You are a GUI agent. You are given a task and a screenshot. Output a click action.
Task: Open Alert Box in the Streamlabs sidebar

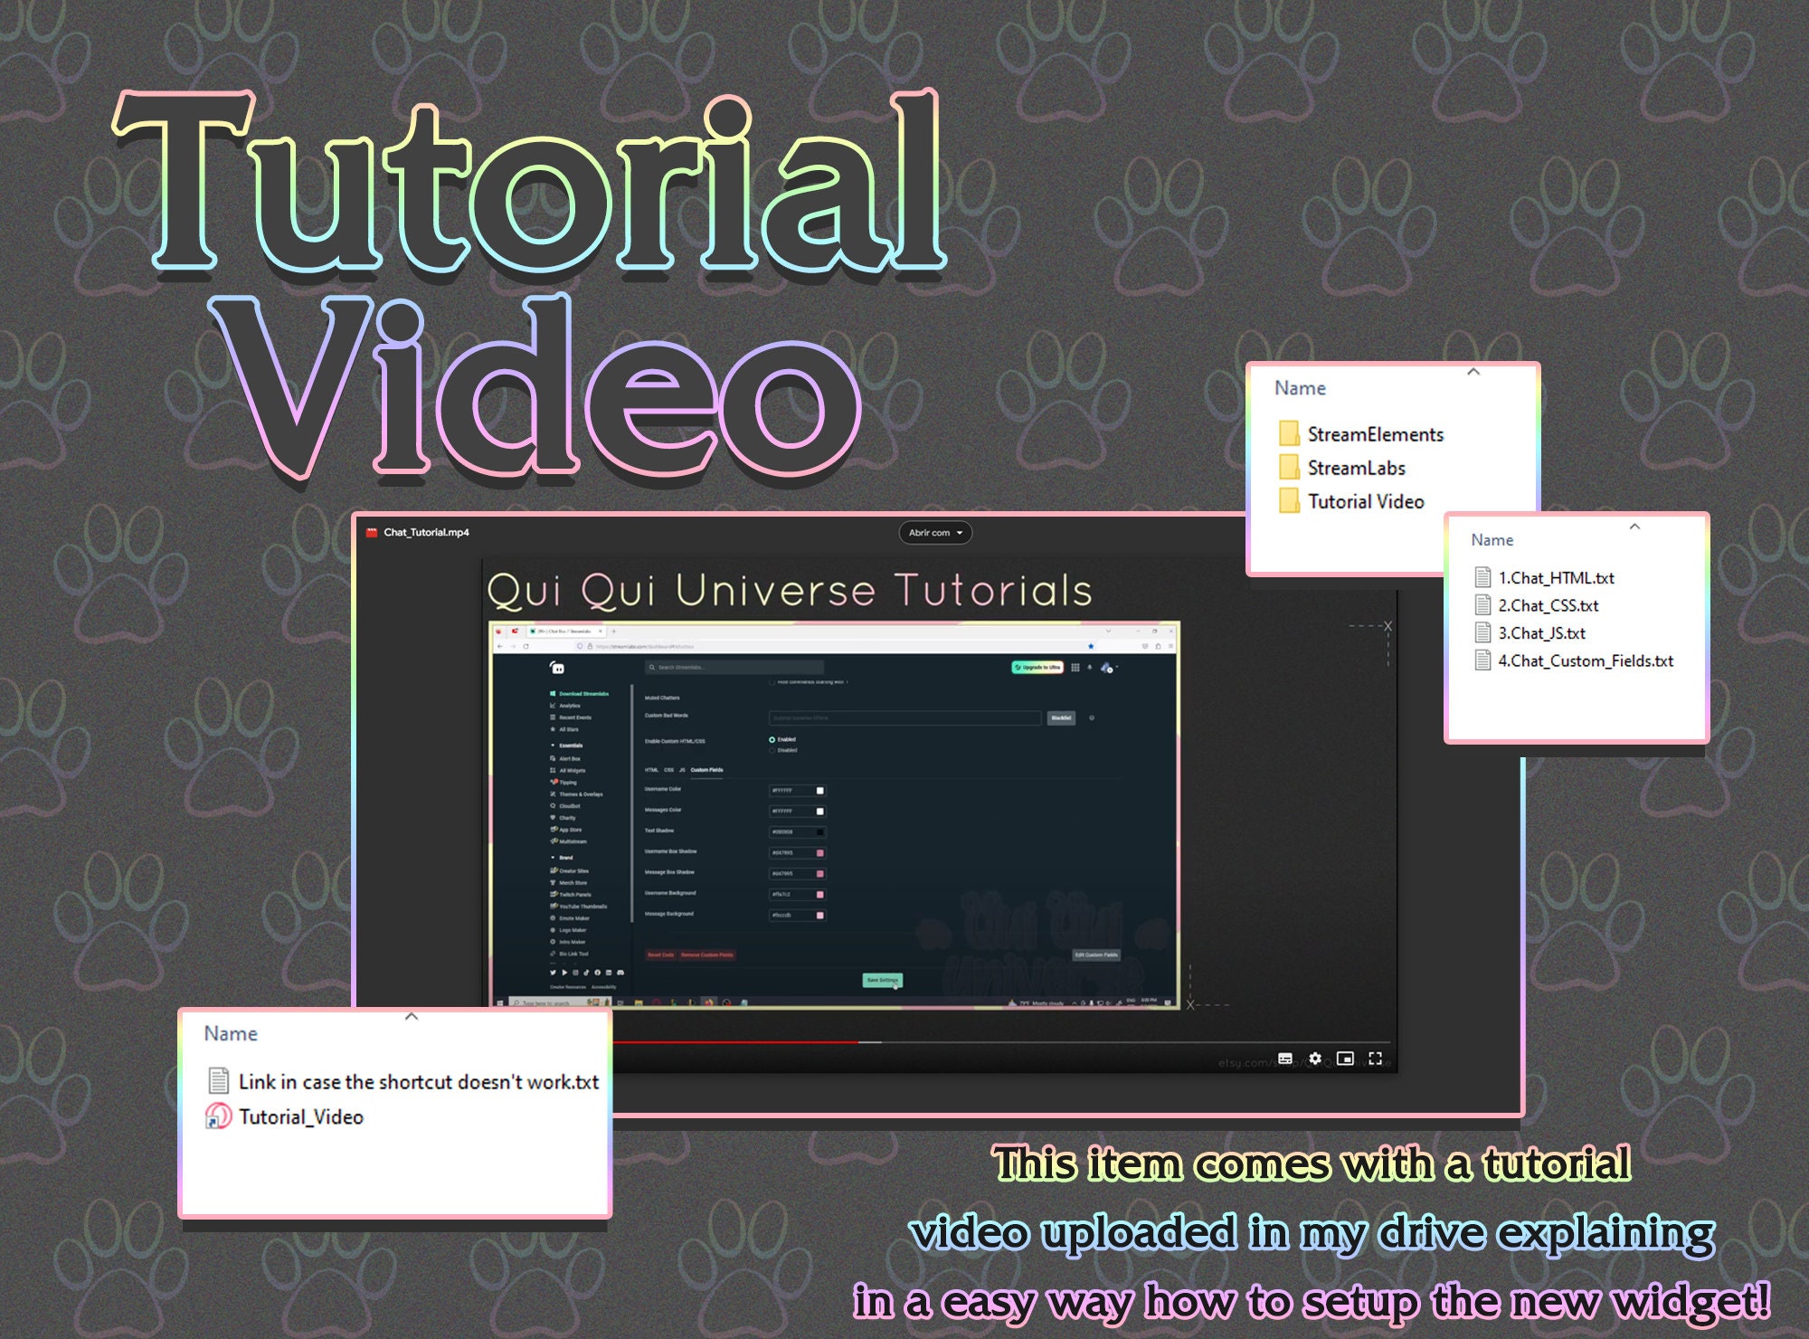pyautogui.click(x=565, y=759)
